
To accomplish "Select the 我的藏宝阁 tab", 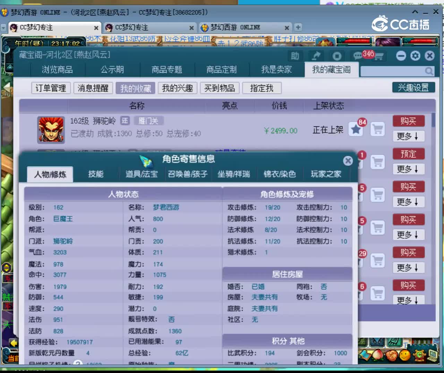I will tap(331, 69).
